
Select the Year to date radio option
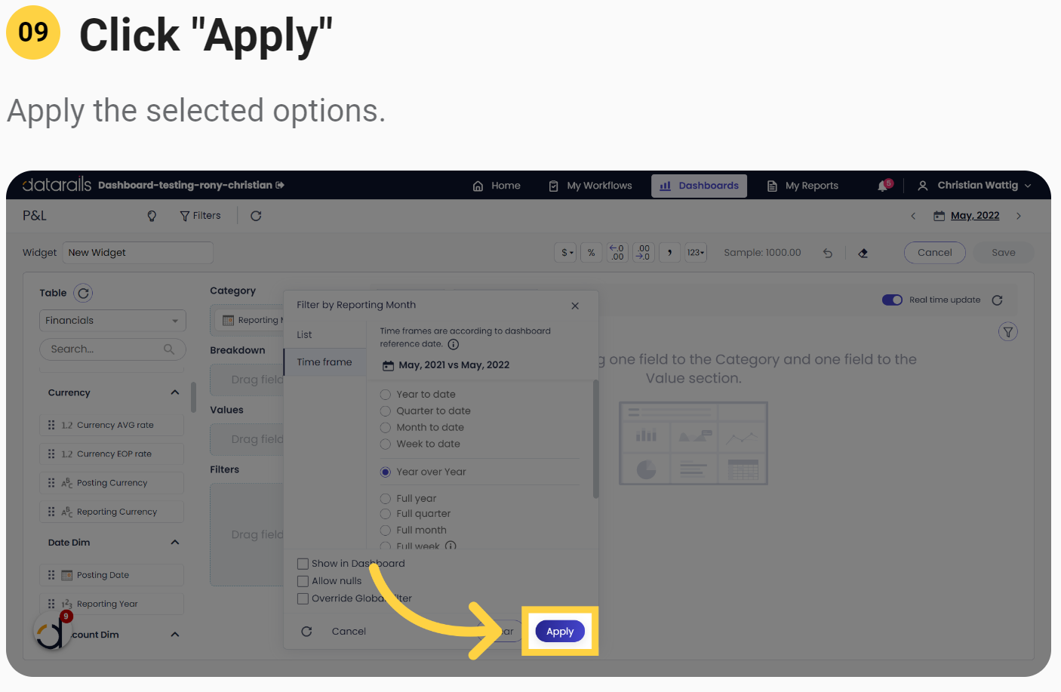tap(386, 395)
